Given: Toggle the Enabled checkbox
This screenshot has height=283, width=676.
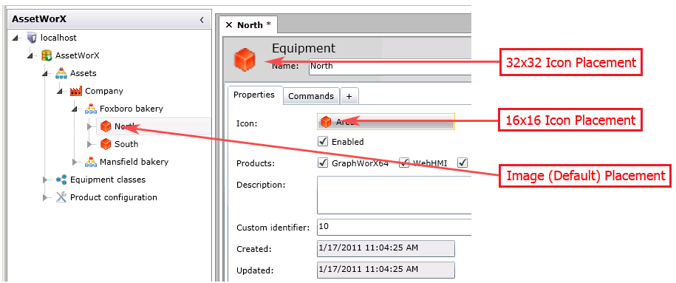Looking at the screenshot, I should pos(323,142).
